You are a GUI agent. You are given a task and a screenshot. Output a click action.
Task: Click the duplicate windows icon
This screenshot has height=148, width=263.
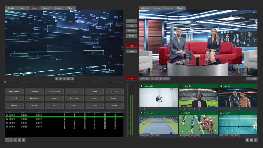coord(252,140)
